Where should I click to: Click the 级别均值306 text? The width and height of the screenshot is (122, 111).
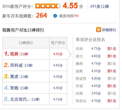(69, 16)
